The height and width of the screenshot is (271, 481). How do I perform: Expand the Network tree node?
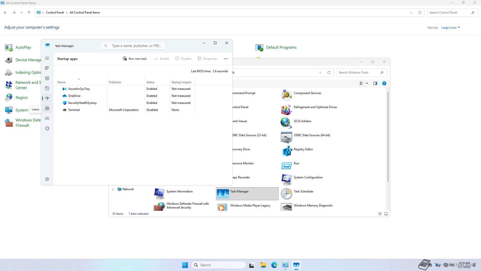click(x=113, y=189)
